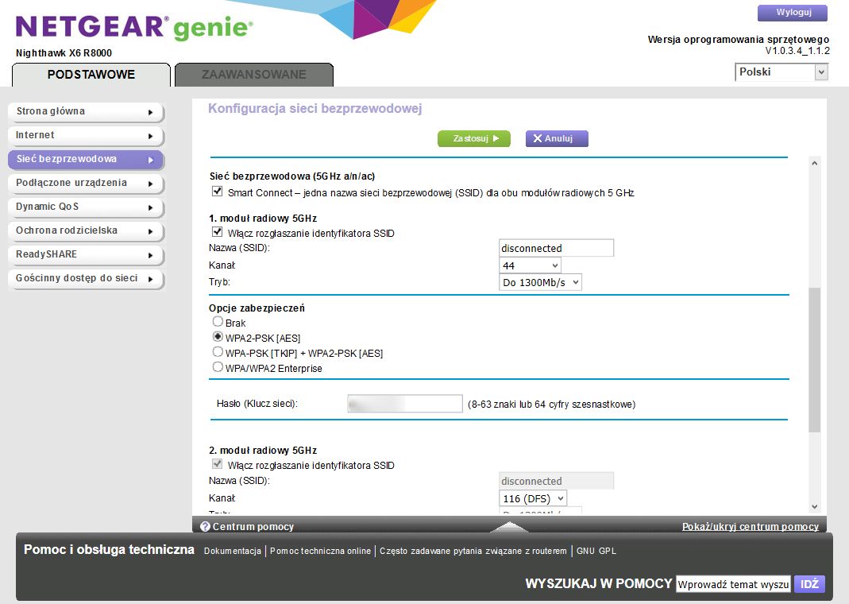
Task: Open mode dropdown showing Do 1300Mb/s
Action: tap(540, 282)
